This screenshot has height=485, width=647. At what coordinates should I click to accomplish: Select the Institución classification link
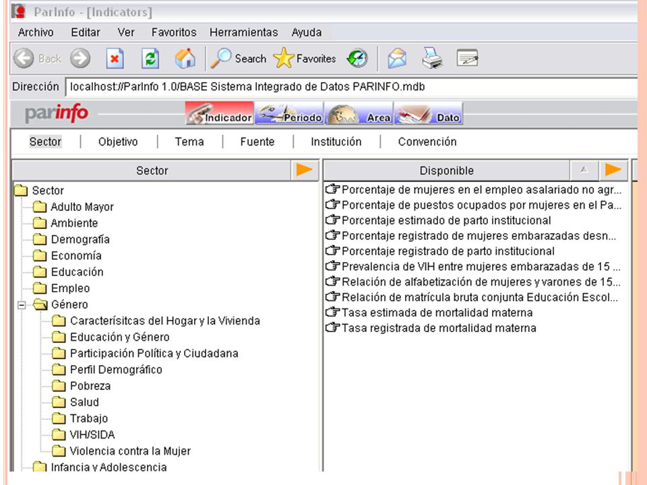click(336, 141)
